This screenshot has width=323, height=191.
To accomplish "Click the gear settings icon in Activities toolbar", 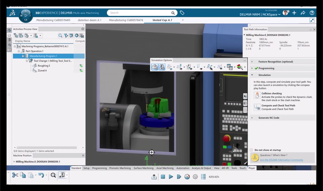I will [77, 36].
